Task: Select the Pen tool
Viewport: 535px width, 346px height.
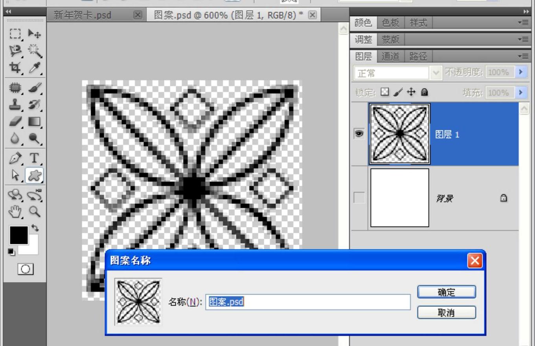Action: 15,159
